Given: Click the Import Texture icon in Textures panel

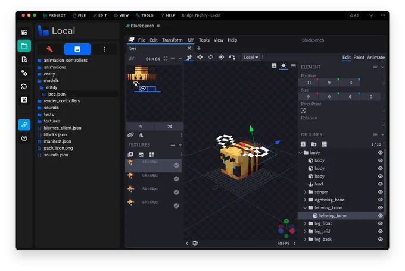Looking at the screenshot, I should pos(130,155).
